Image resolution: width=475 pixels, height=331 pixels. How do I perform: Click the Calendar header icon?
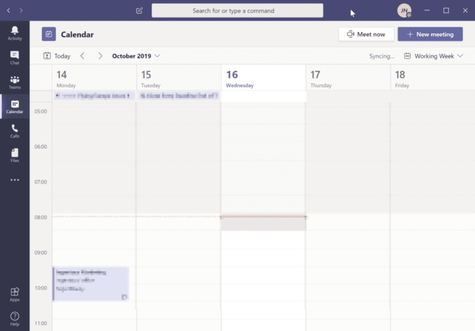tap(49, 34)
